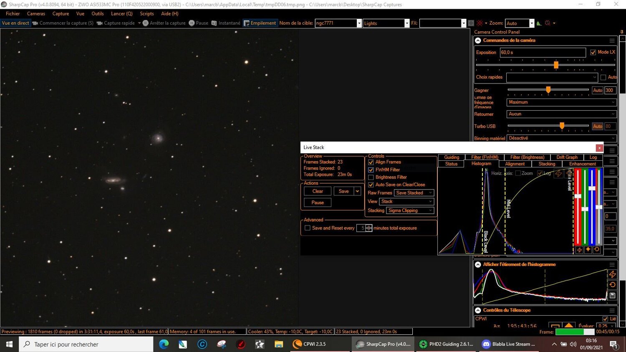Toggle the FWHM Filter checkbox
The height and width of the screenshot is (352, 626).
(x=371, y=170)
